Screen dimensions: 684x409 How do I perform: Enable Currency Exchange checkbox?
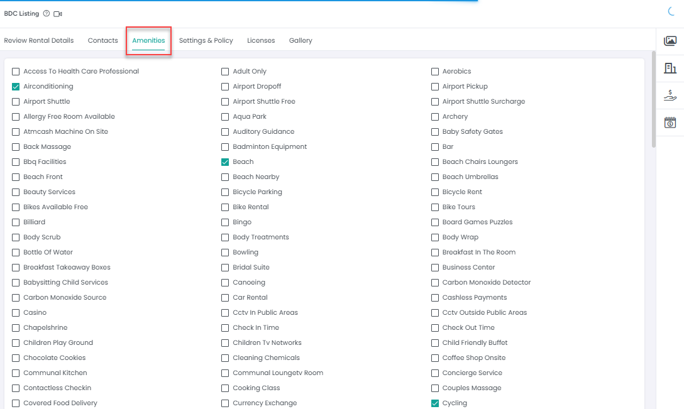225,403
